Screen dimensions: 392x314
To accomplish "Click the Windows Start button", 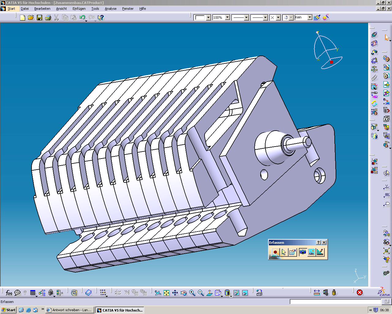I will (8, 310).
